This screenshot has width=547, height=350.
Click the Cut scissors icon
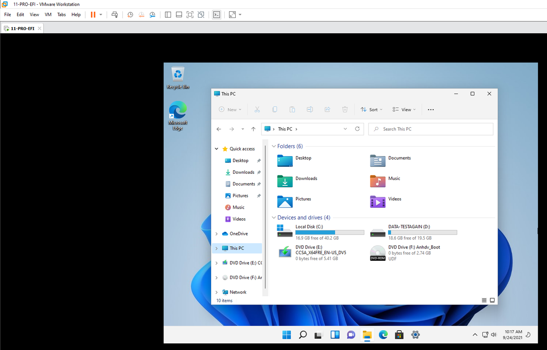(x=257, y=109)
